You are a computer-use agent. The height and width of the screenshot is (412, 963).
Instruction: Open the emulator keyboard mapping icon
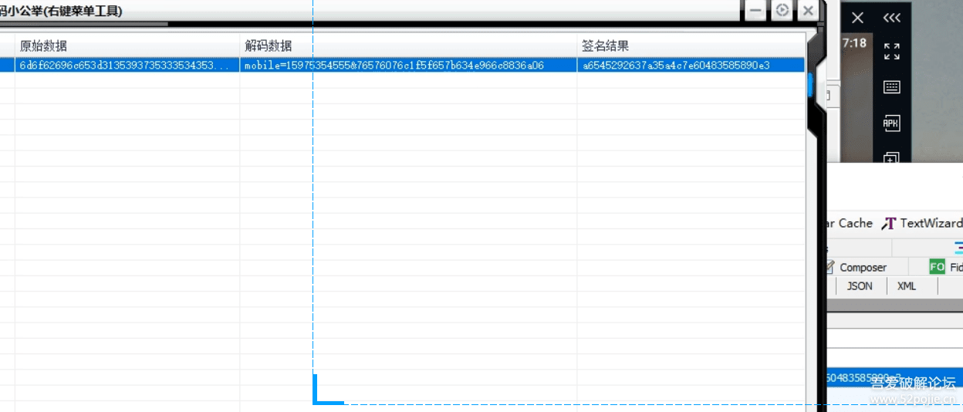click(x=892, y=87)
